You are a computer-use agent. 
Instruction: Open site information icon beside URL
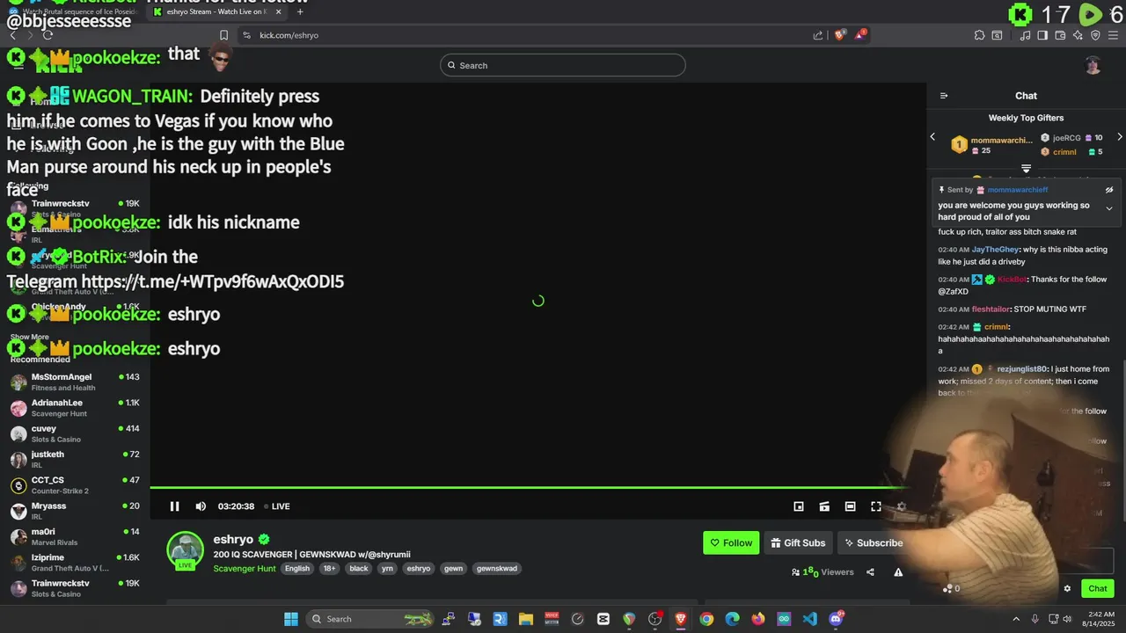[246, 35]
